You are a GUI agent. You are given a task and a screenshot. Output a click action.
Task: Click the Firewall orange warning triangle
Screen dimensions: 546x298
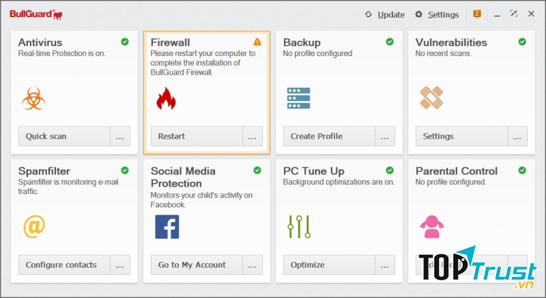257,42
